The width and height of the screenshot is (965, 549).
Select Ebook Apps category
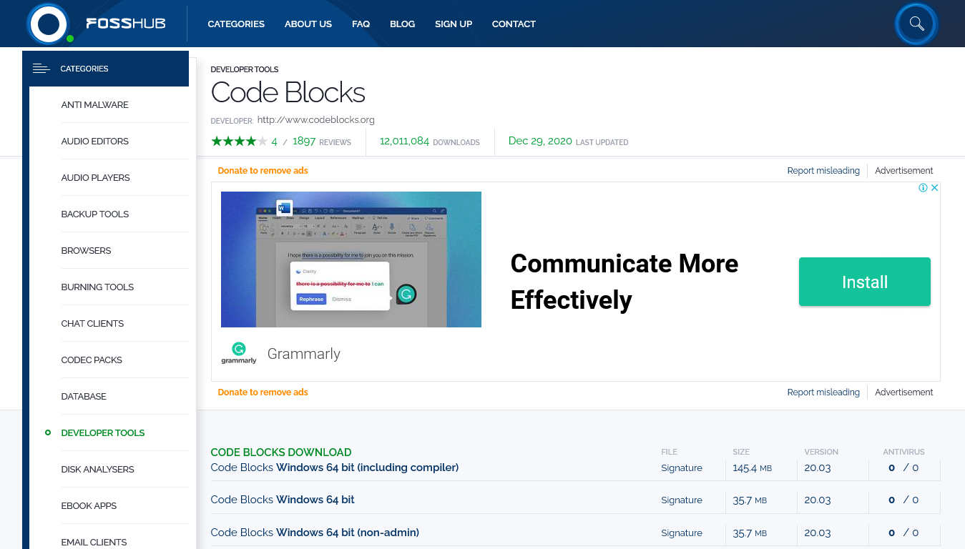[89, 505]
